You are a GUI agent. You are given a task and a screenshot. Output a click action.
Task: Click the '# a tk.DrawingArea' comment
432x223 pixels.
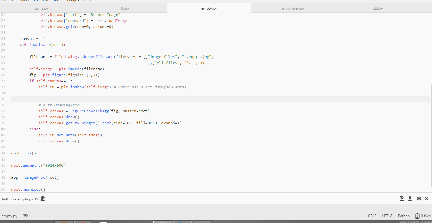coord(59,105)
